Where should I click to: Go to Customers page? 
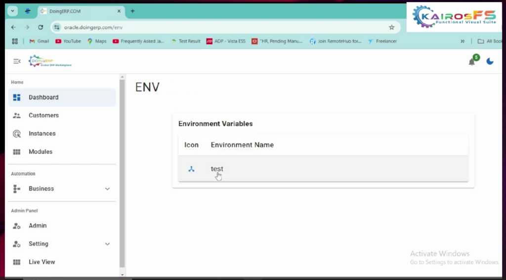coord(43,116)
